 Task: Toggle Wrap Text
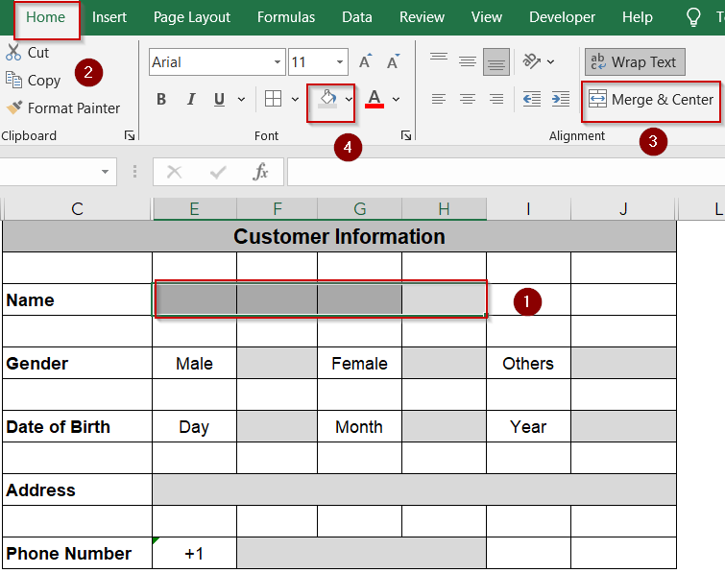point(635,61)
